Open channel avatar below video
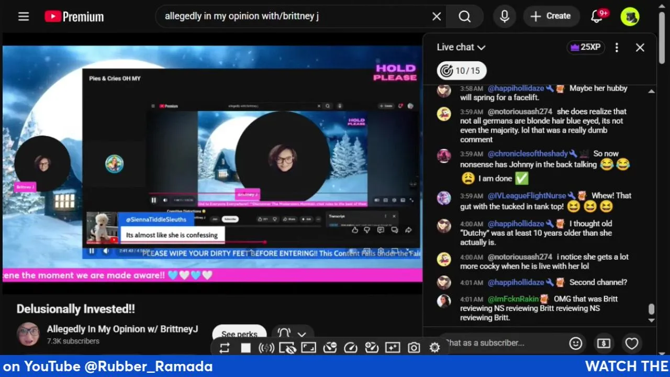This screenshot has width=670, height=377. coord(28,334)
